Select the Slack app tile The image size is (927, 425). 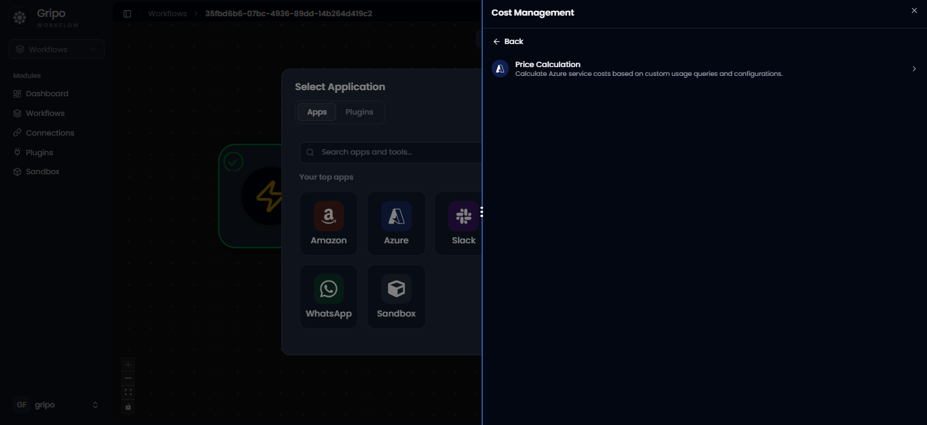point(458,224)
